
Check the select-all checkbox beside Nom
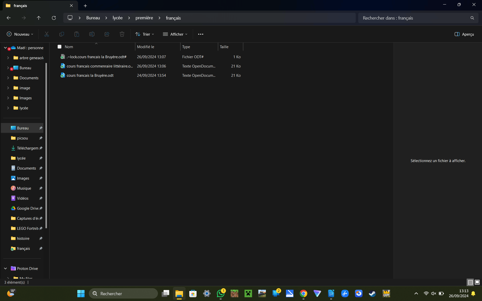(x=59, y=47)
